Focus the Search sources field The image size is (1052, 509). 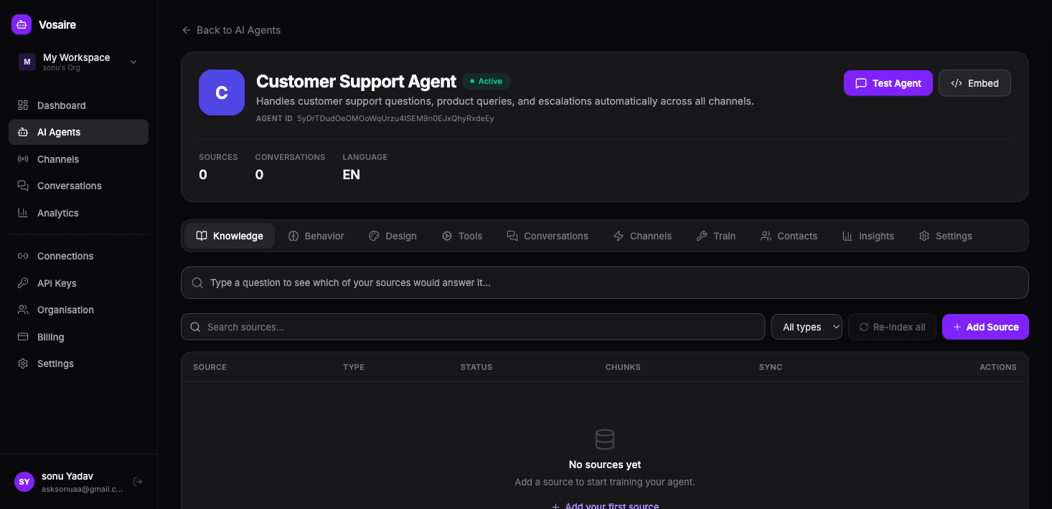click(473, 327)
